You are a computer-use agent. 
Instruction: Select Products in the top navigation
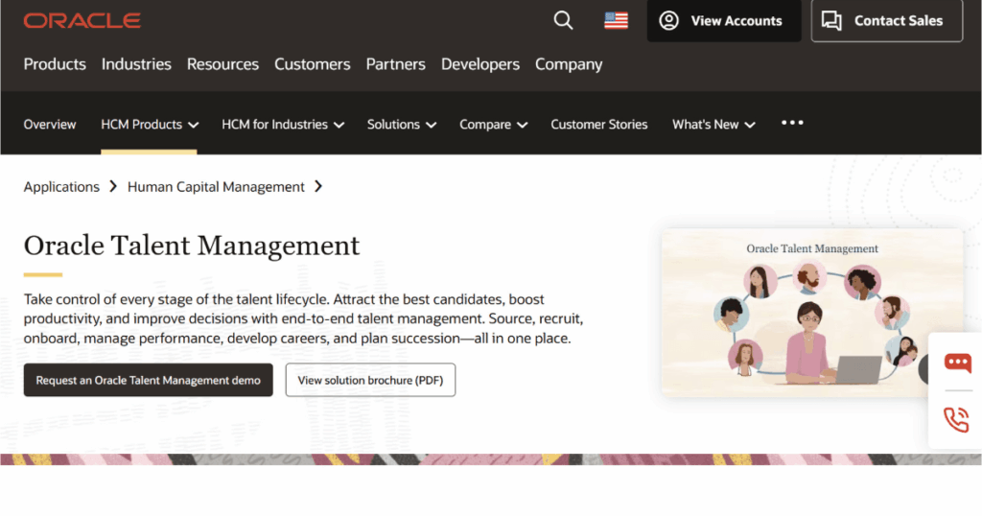click(x=55, y=64)
